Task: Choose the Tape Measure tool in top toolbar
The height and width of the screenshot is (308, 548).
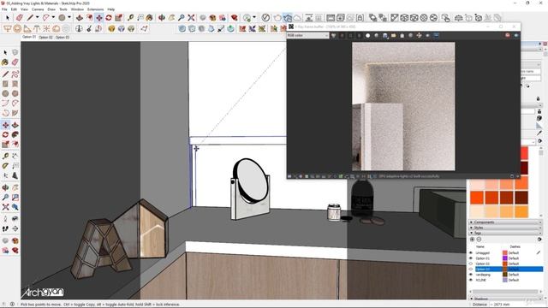Action: (x=130, y=17)
